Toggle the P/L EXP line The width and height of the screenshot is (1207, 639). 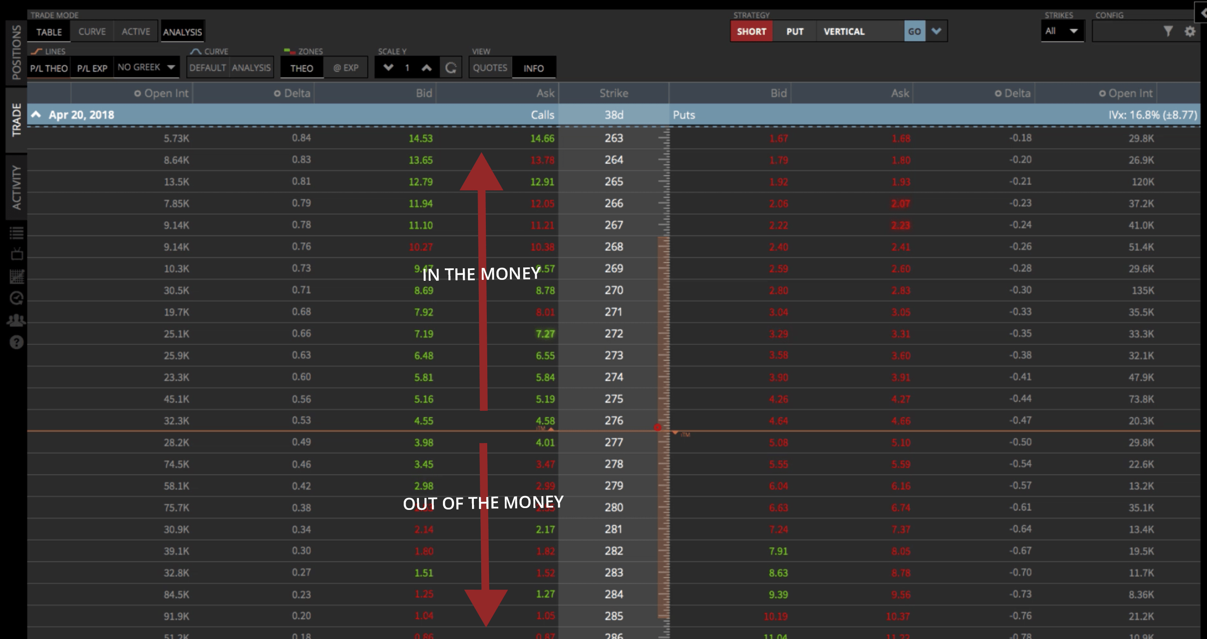coord(92,68)
